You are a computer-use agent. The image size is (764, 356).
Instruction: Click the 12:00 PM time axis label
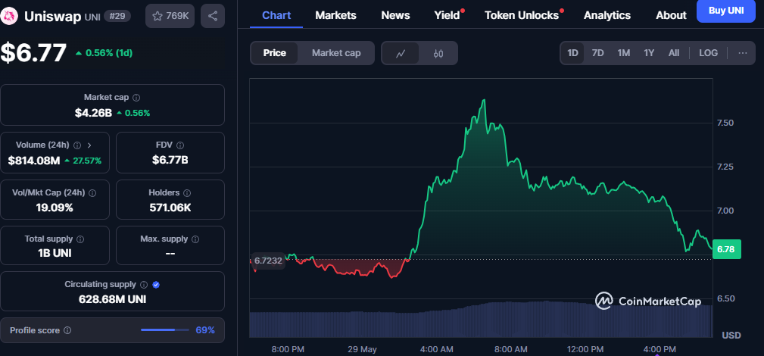coord(585,350)
